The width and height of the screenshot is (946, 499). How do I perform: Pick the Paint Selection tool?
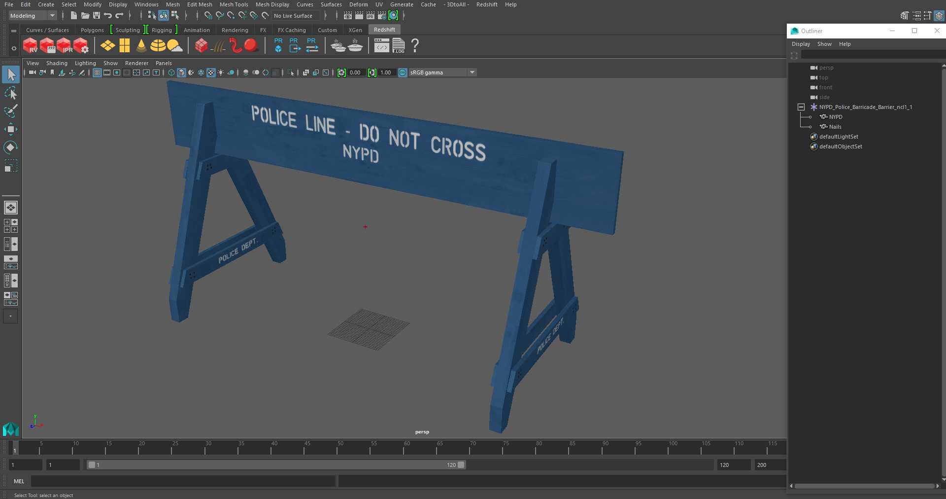click(11, 111)
